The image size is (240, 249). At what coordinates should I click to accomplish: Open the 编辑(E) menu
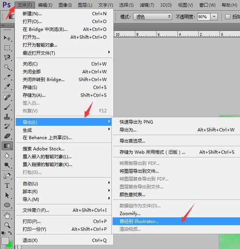(45, 5)
